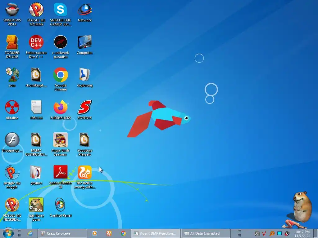Click the orange magnifier tray icon
The image size is (318, 238).
tap(272, 234)
